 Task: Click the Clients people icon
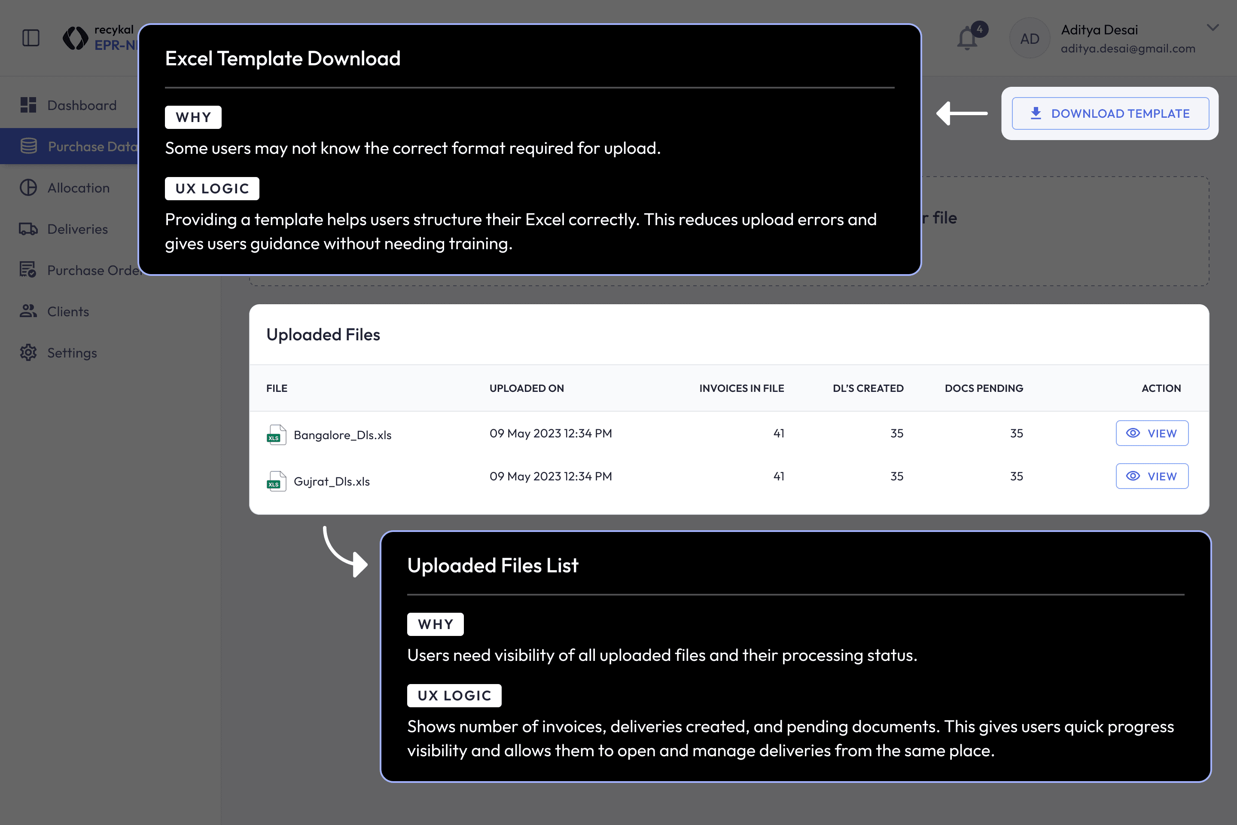[x=28, y=312]
